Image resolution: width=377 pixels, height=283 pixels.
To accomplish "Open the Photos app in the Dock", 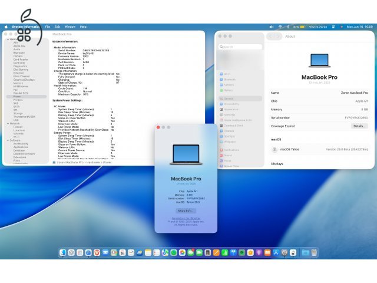I will click(x=182, y=252).
